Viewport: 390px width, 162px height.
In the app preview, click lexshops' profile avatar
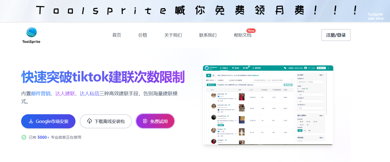tap(214, 130)
